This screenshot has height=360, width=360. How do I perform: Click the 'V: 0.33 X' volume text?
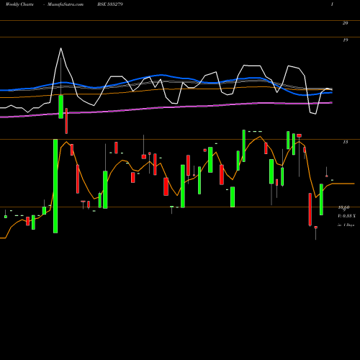[x=346, y=216]
